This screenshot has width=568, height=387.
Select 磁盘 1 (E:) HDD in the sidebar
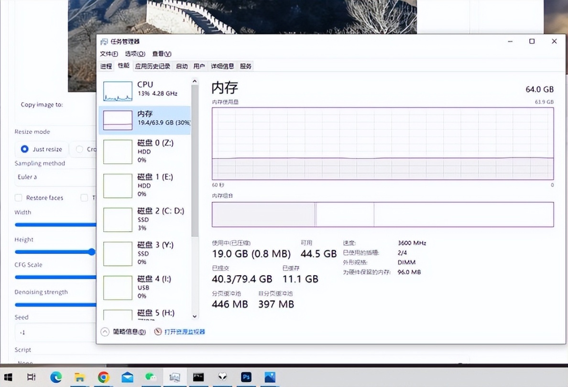click(x=144, y=185)
